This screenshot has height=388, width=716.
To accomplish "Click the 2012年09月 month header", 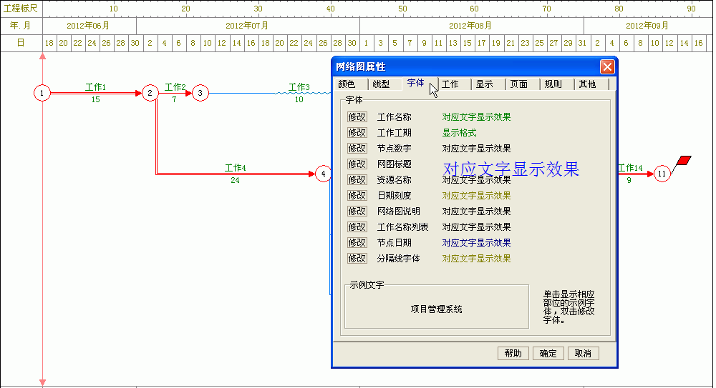I will [x=647, y=26].
